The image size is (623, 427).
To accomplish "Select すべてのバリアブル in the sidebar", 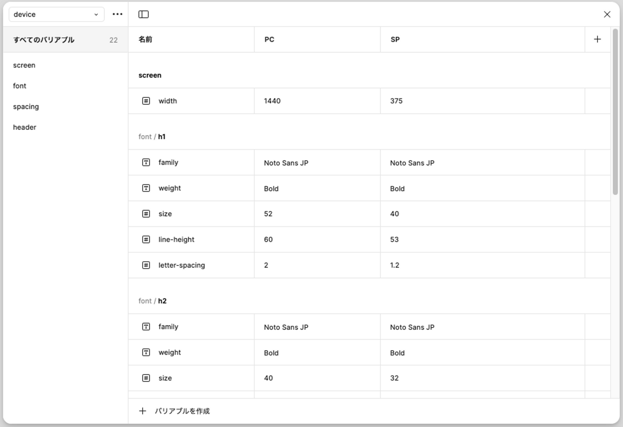I will (44, 40).
